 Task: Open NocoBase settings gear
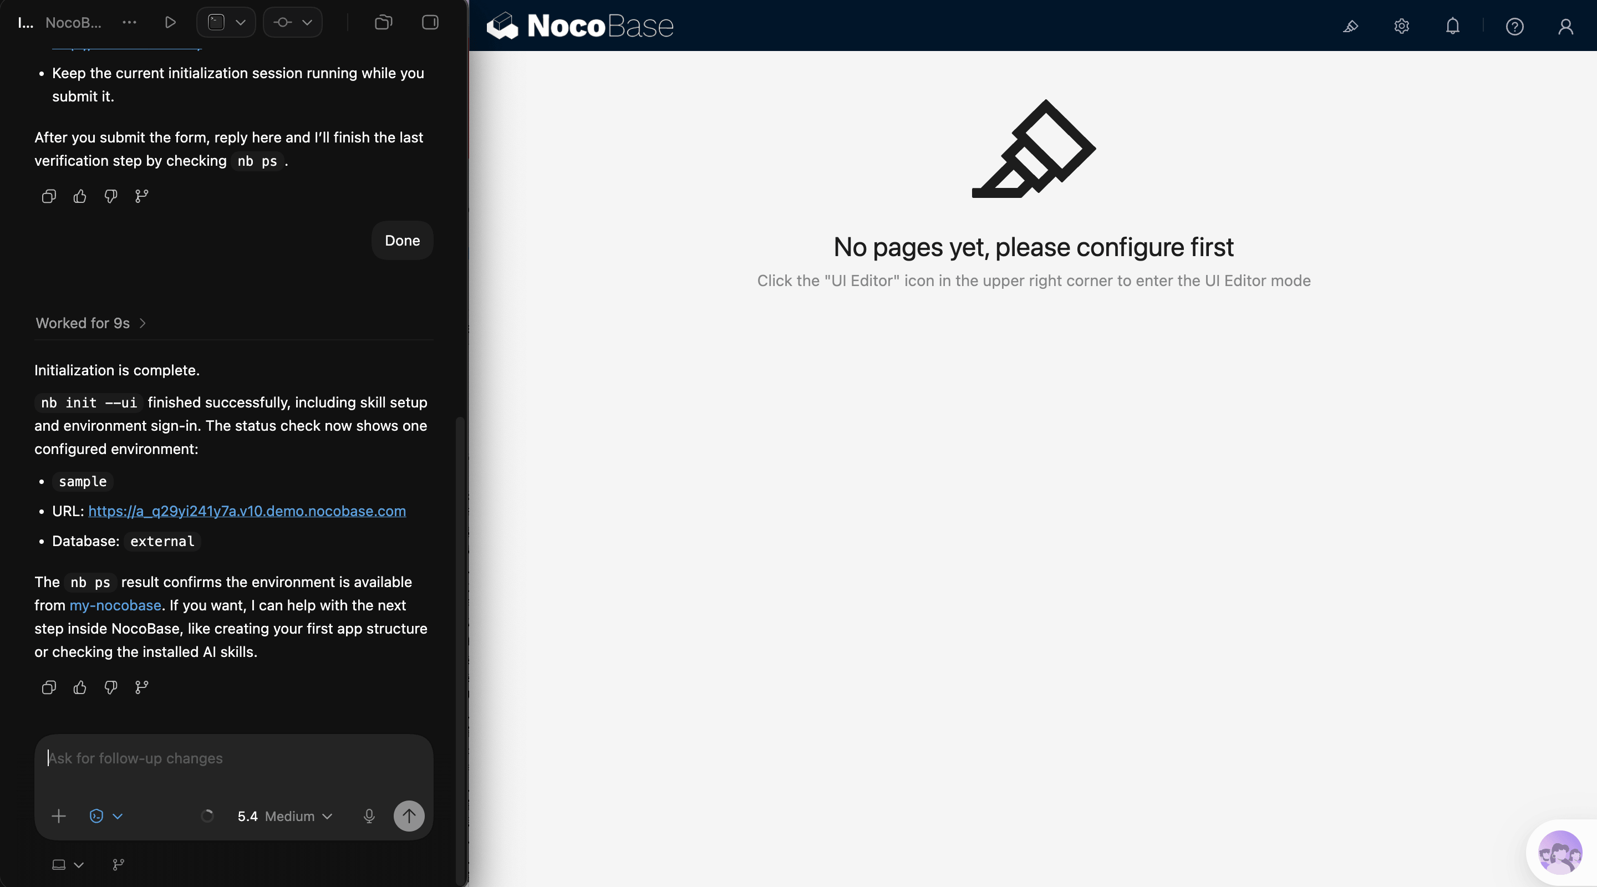(1402, 26)
